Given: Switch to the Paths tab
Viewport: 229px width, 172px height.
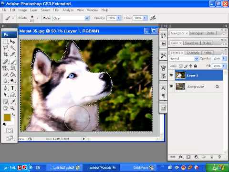Looking at the screenshot, I should (208, 53).
